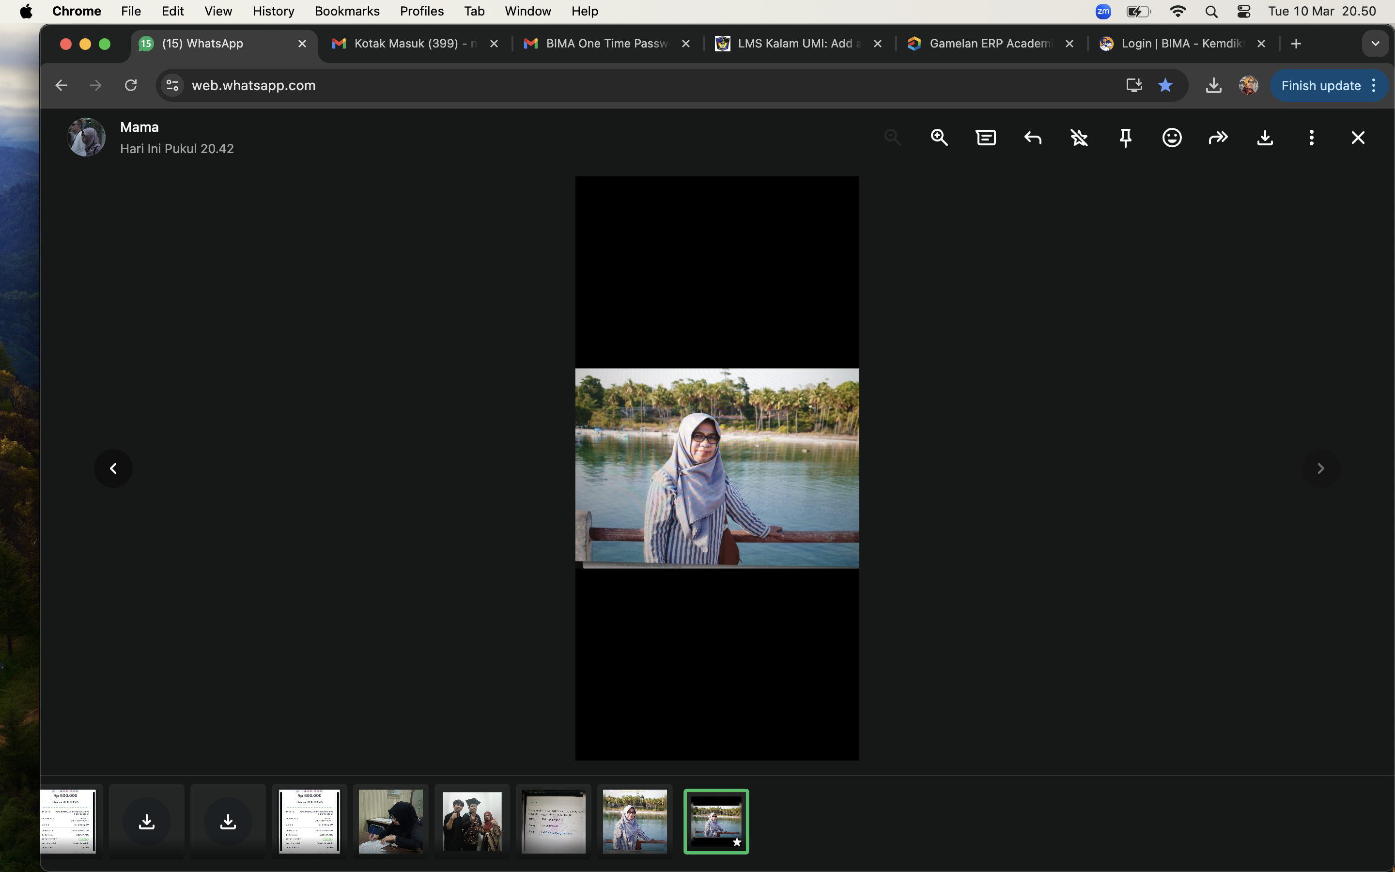Select the graduation group photo thumbnail
The image size is (1395, 872).
[x=472, y=821]
